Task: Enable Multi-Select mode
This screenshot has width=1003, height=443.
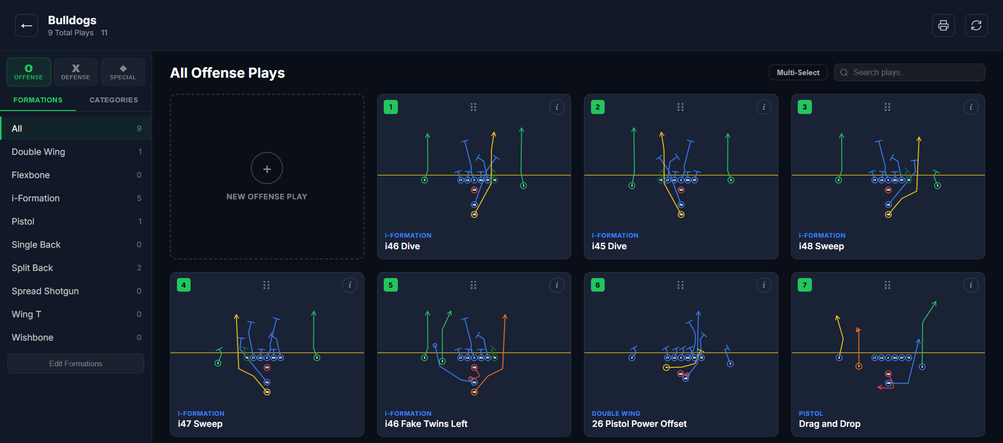Action: click(x=798, y=73)
